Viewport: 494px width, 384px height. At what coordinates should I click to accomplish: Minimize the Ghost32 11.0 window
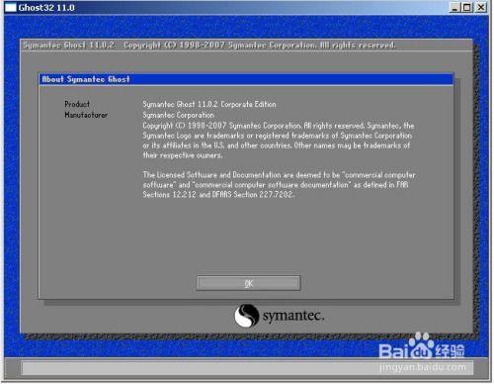454,7
